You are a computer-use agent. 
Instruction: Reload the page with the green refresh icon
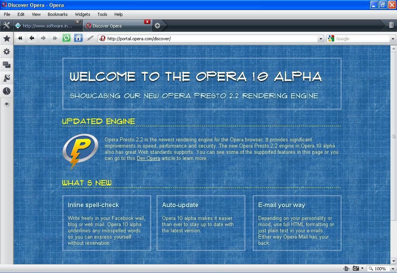point(66,38)
